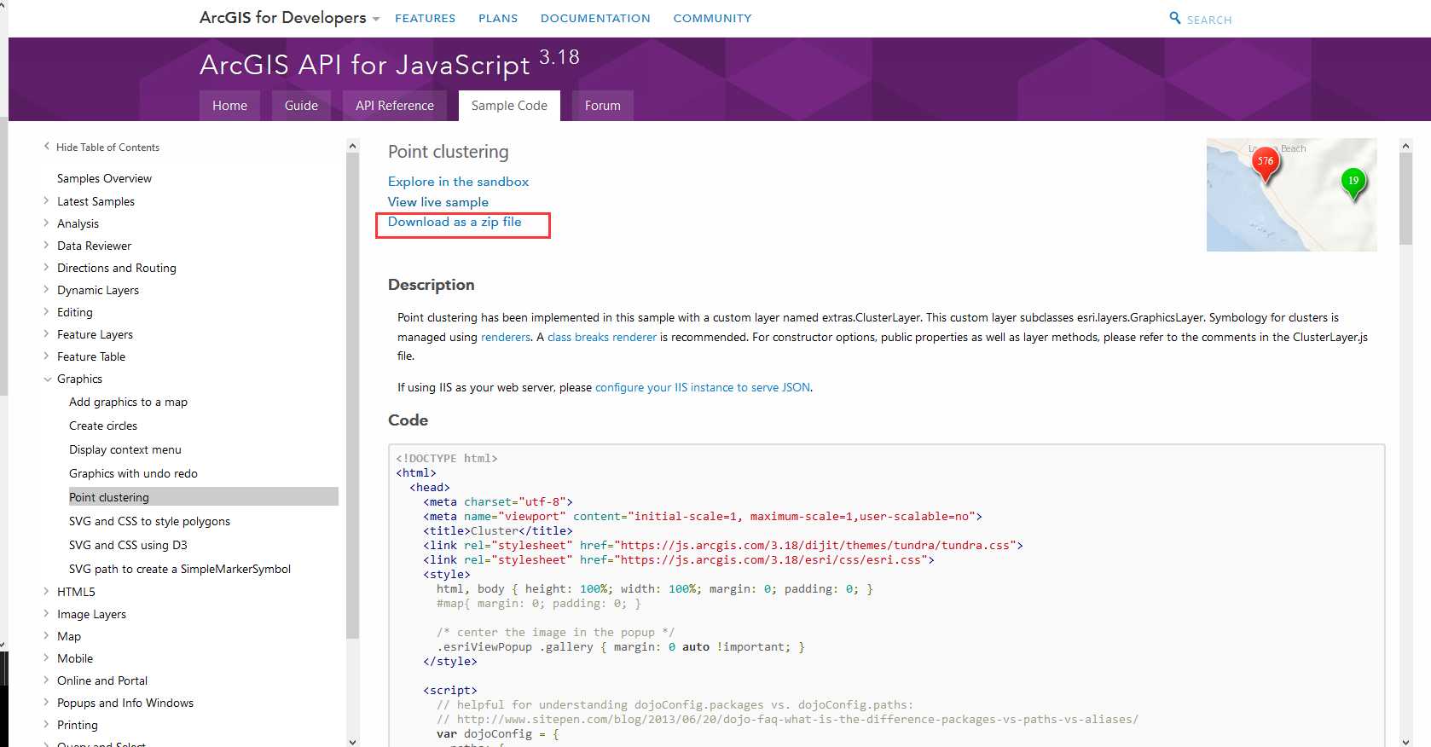Select the Point clustering sample

coord(203,497)
